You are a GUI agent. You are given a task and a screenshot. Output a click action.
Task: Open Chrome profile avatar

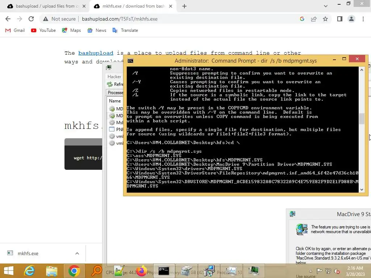click(351, 19)
